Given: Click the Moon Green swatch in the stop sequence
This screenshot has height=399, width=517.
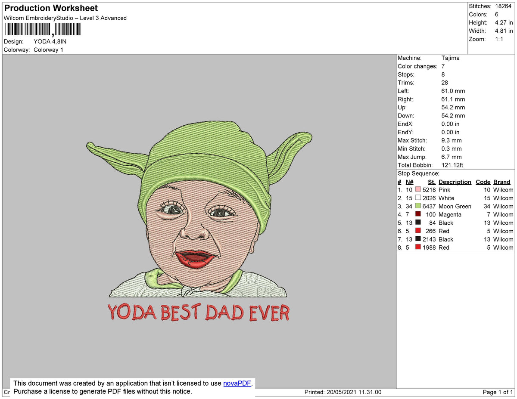Looking at the screenshot, I should [417, 206].
